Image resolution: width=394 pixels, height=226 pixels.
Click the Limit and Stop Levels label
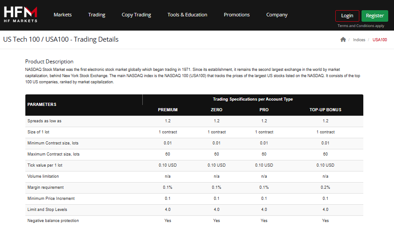[x=47, y=210]
